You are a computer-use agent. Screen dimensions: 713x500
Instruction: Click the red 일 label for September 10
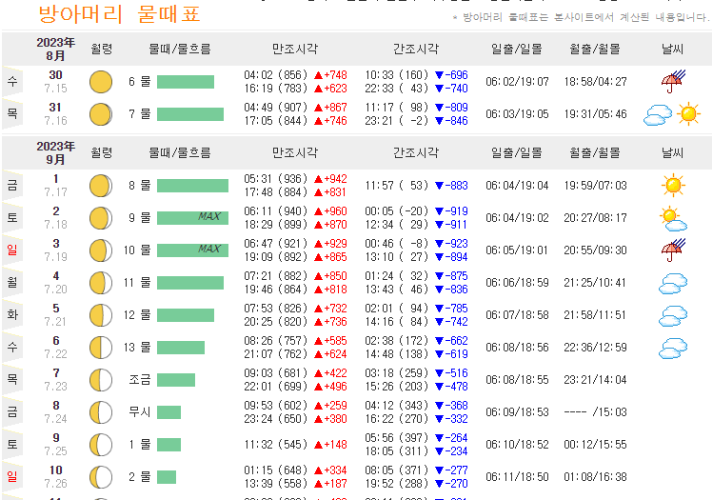(x=12, y=476)
